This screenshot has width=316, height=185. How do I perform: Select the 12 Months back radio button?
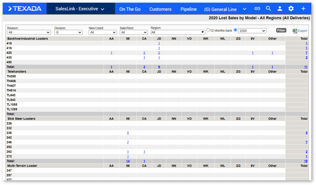[x=208, y=30]
